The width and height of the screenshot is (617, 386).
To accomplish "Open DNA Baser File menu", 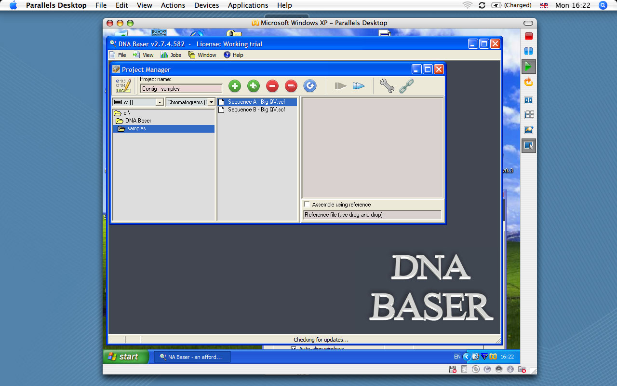I will pyautogui.click(x=118, y=55).
